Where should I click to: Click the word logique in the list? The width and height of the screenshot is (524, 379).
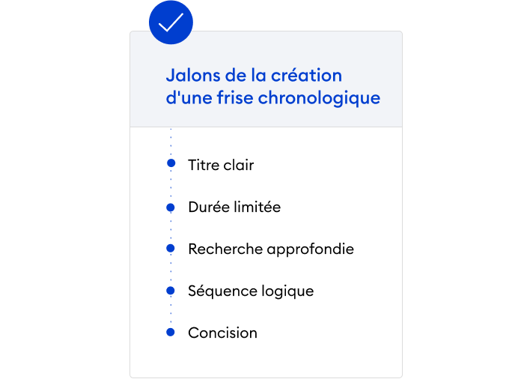[x=287, y=291]
